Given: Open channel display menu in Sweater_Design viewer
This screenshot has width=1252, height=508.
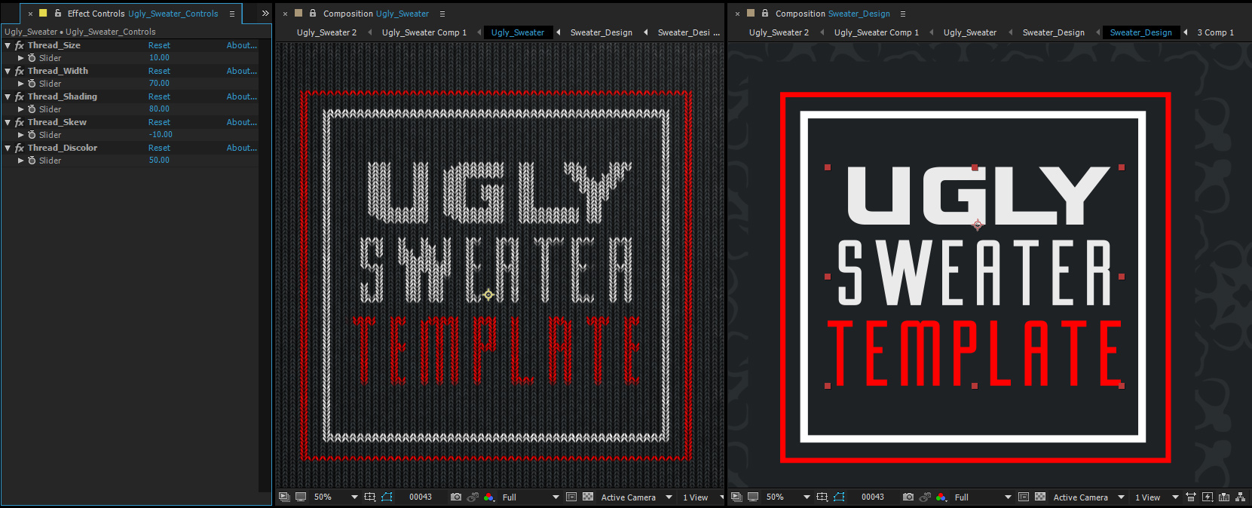Looking at the screenshot, I should (x=941, y=497).
